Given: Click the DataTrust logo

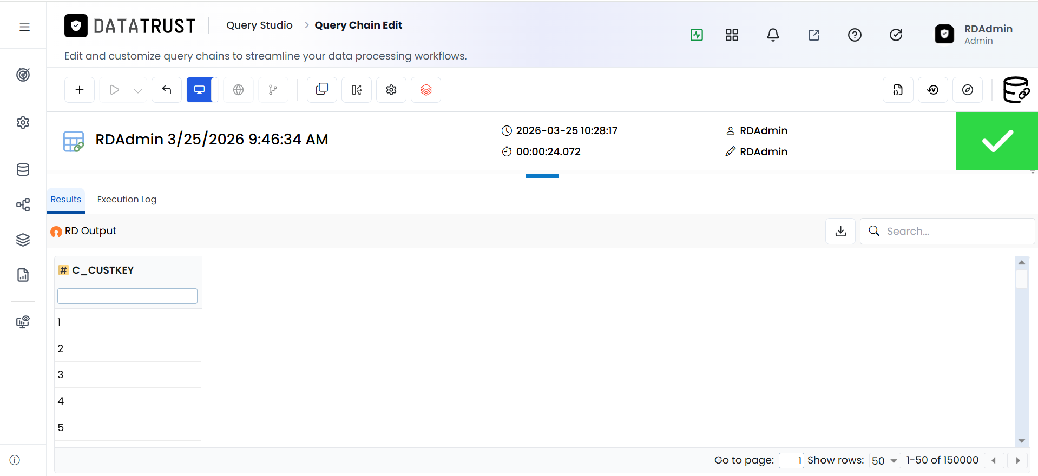Looking at the screenshot, I should [130, 25].
